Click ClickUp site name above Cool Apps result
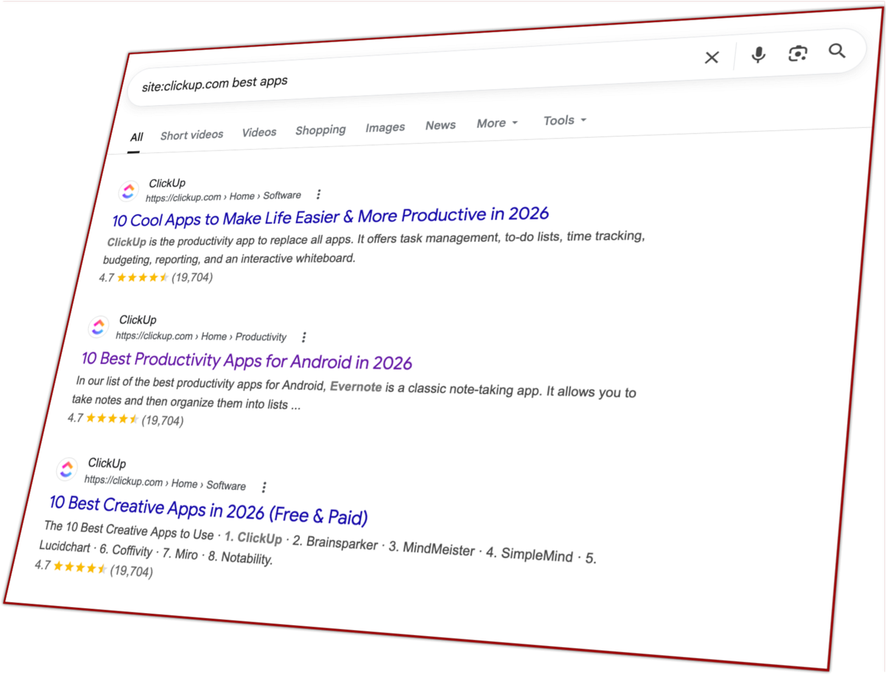This screenshot has height=675, width=886. click(167, 183)
